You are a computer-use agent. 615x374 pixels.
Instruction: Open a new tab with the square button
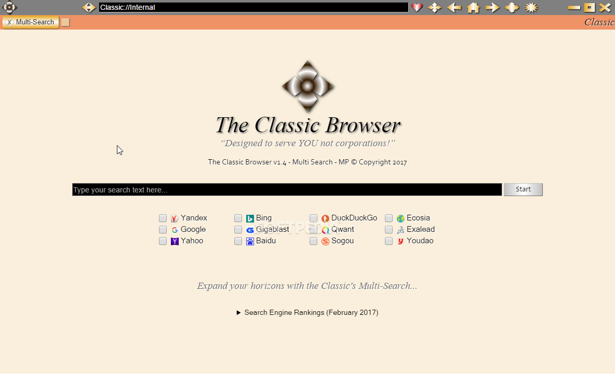[x=65, y=22]
